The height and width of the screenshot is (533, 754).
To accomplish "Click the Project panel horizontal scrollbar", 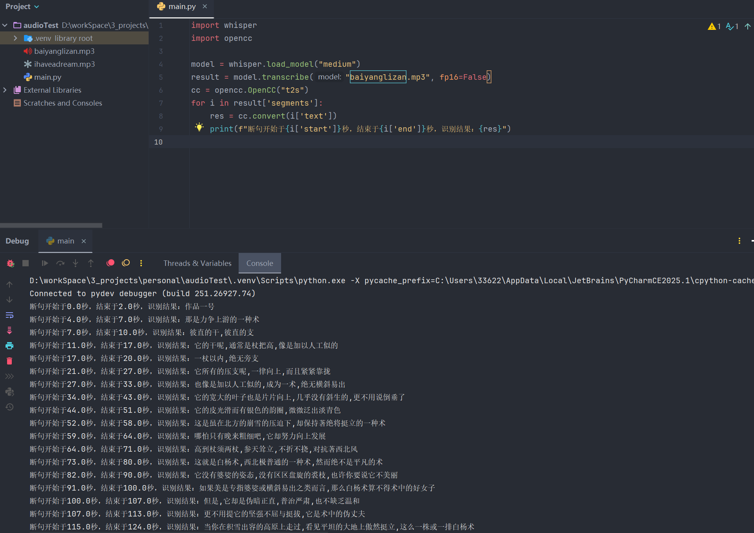I will click(51, 225).
